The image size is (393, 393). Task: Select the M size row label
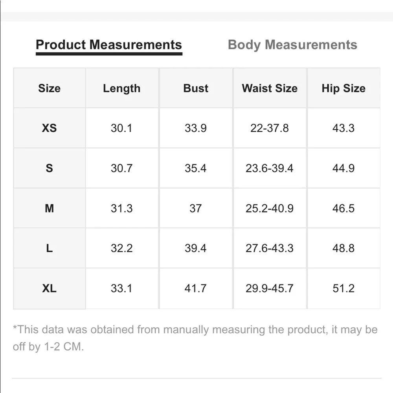point(49,208)
